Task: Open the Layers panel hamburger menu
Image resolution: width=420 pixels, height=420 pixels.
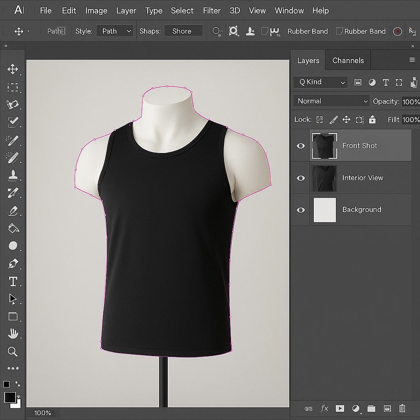Action: [x=412, y=60]
